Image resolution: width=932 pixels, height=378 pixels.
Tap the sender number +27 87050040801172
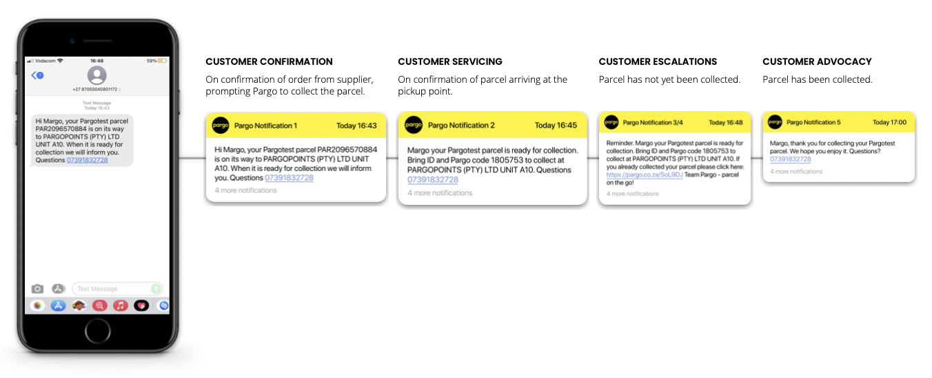(x=97, y=90)
